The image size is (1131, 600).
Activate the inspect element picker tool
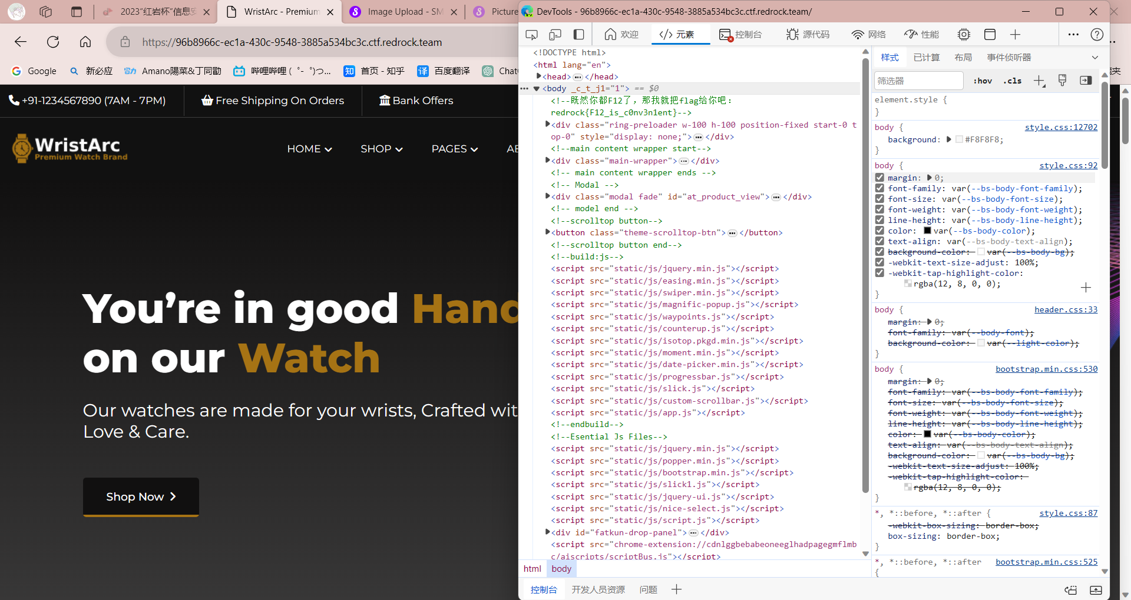click(x=531, y=35)
